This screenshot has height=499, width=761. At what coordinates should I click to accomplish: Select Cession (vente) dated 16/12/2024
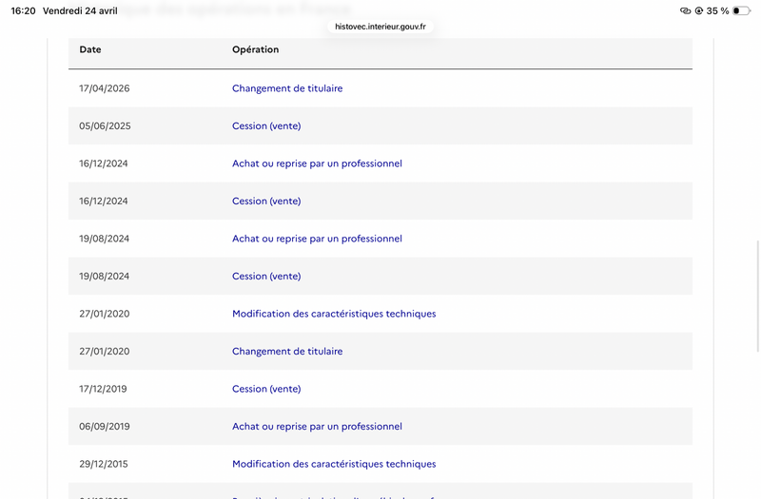266,201
